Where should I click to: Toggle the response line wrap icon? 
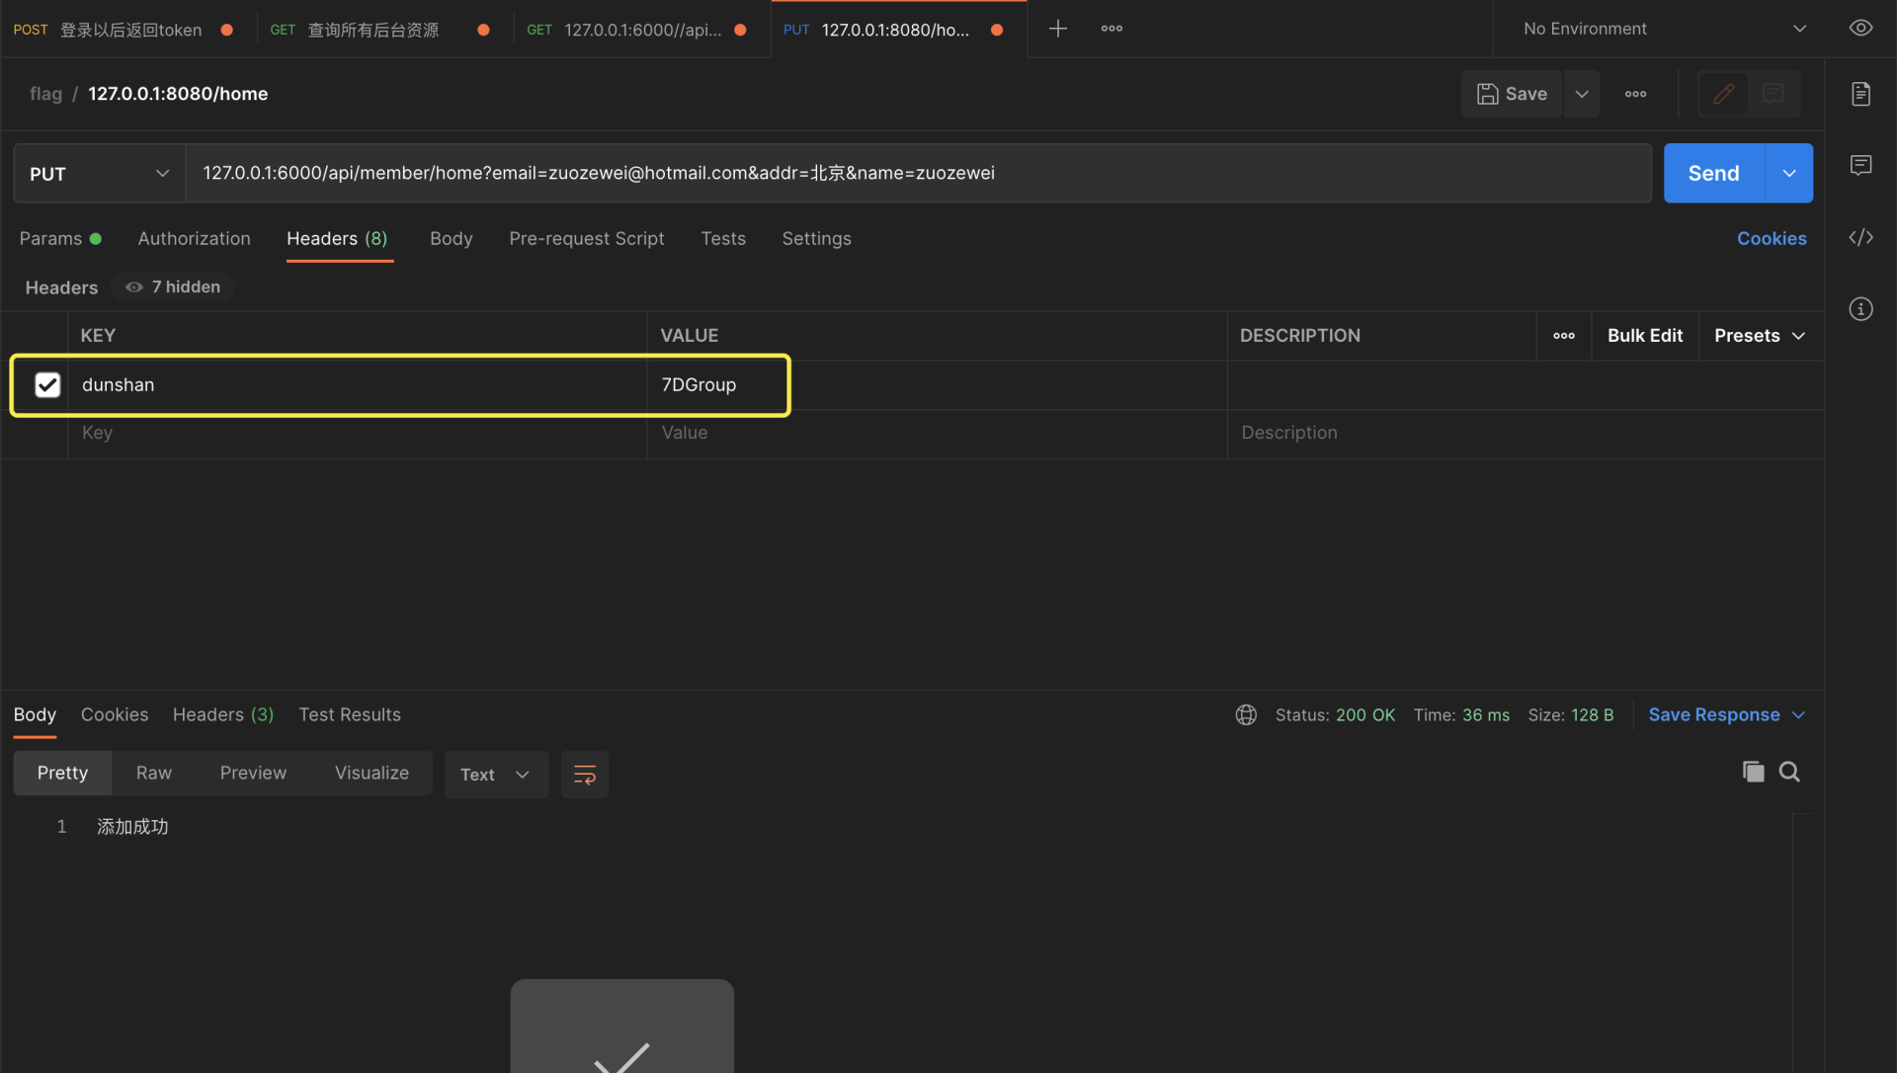pyautogui.click(x=585, y=775)
